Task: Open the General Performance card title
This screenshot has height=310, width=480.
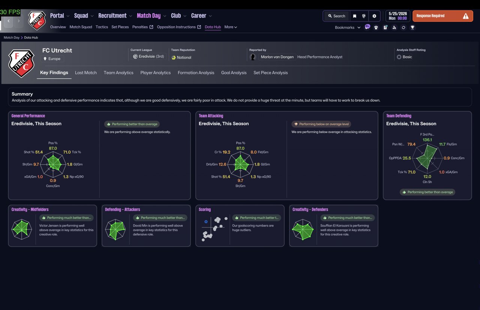Action: pyautogui.click(x=28, y=116)
